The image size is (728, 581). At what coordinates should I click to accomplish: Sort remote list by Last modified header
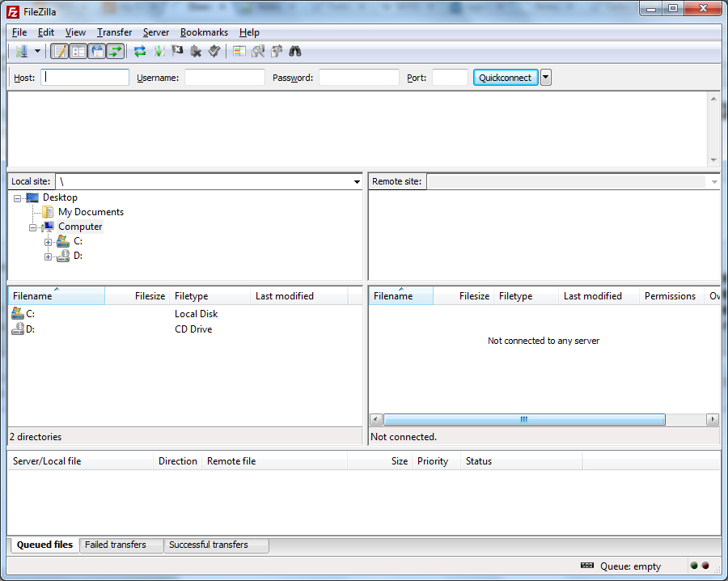coord(599,296)
